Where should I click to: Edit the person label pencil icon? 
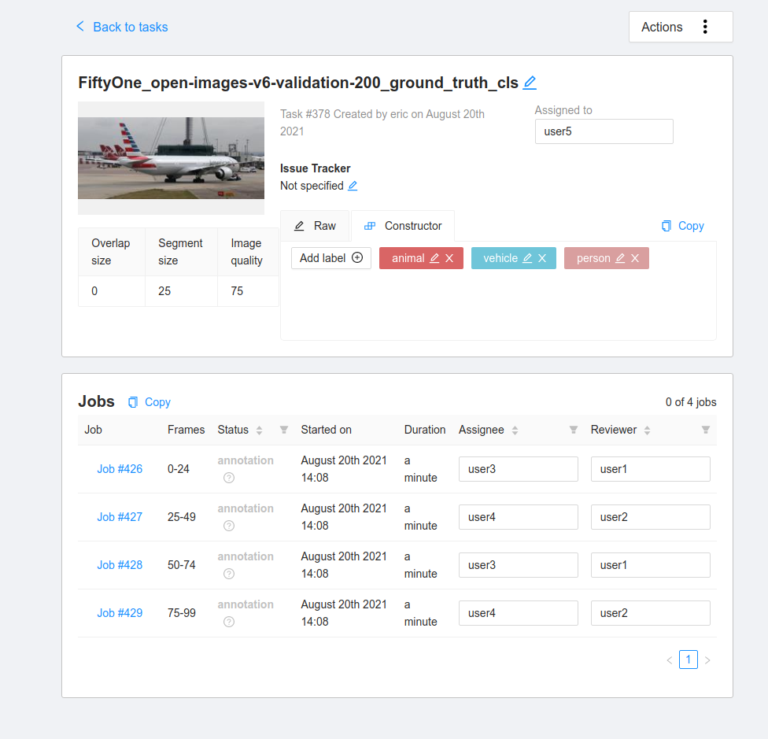(x=620, y=258)
